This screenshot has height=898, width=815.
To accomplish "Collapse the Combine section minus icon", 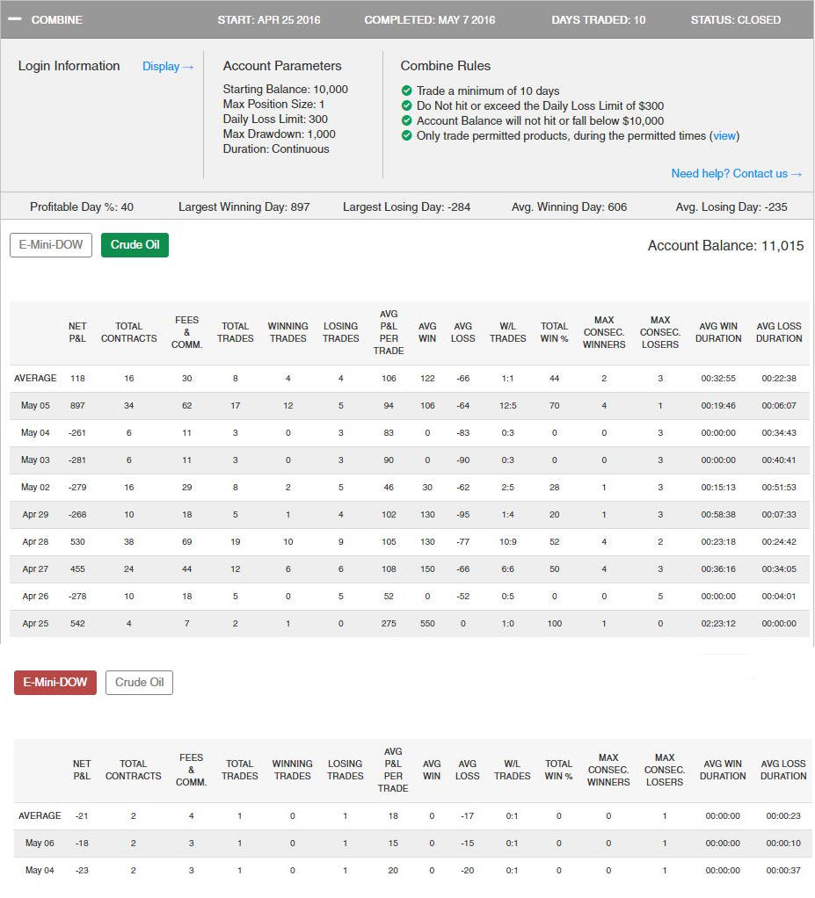I will coord(14,19).
